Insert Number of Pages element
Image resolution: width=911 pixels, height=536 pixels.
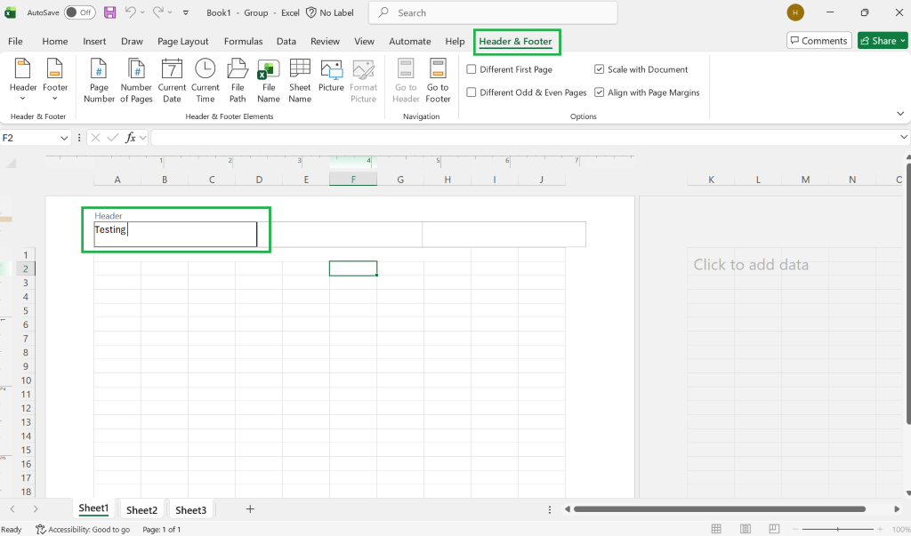[136, 81]
